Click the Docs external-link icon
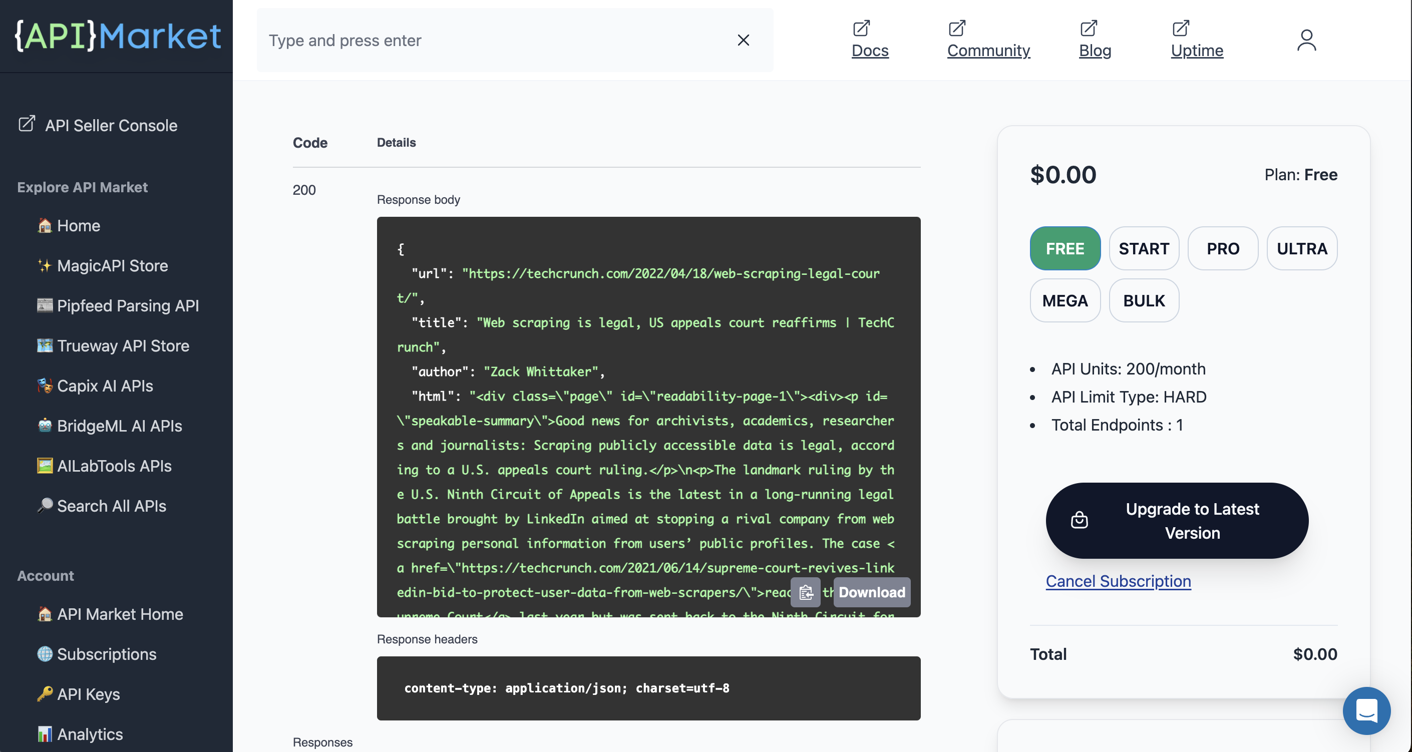Viewport: 1412px width, 752px height. click(x=862, y=28)
